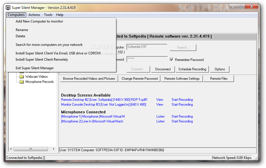
Task: Click the 'Connected to Softpedia []' status text
Action: 26,158
